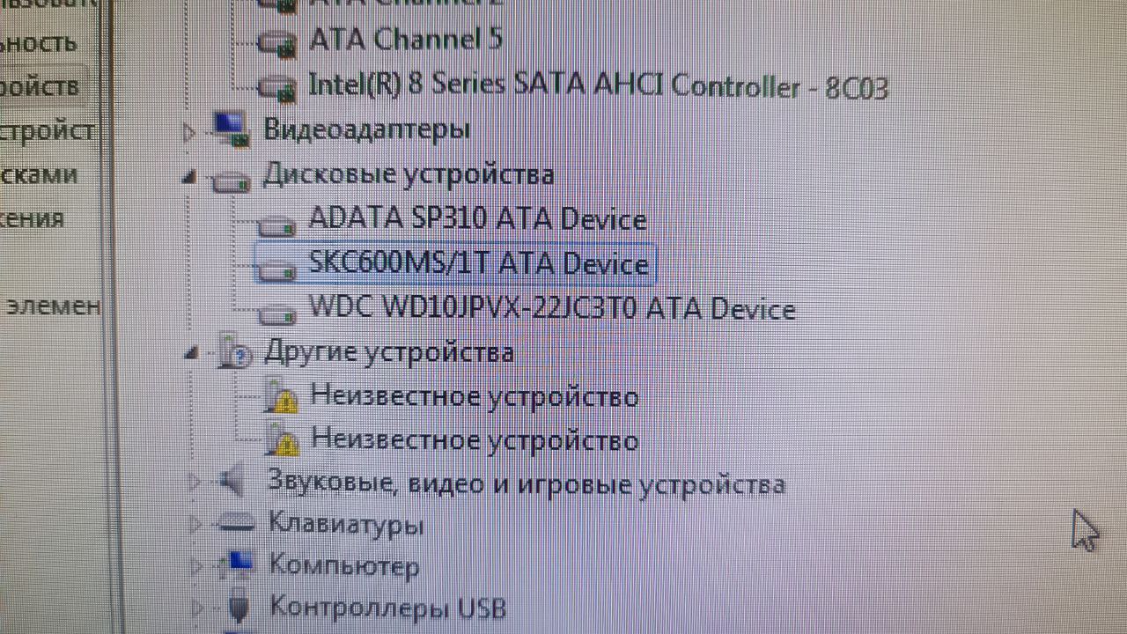The width and height of the screenshot is (1127, 634).
Task: Expand the Клавиатуры category arrow
Action: coord(195,526)
